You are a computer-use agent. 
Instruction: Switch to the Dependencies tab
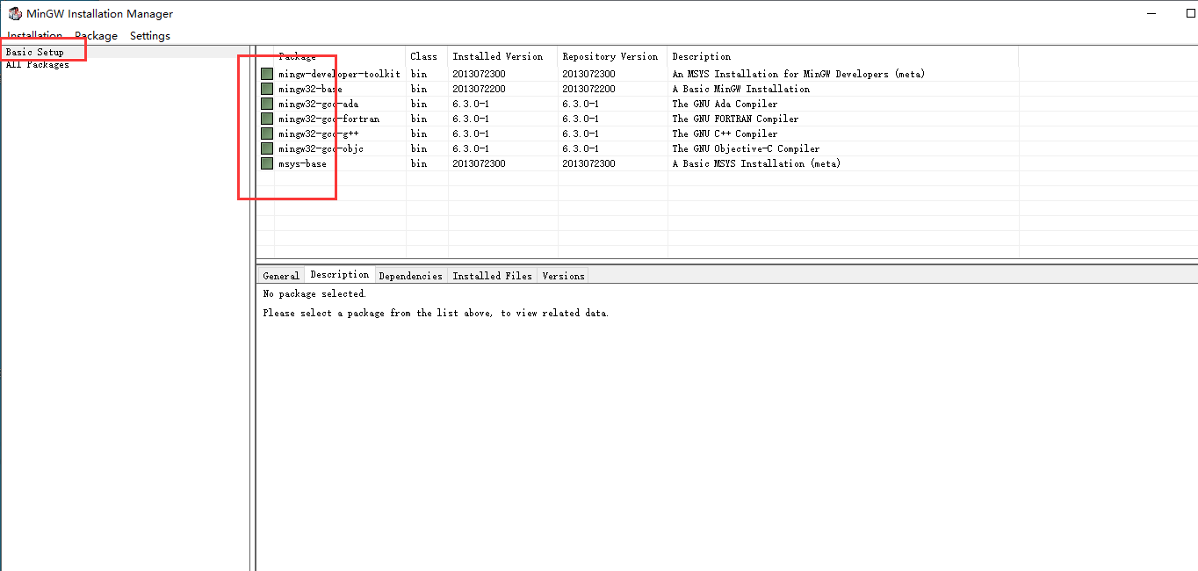click(x=411, y=276)
